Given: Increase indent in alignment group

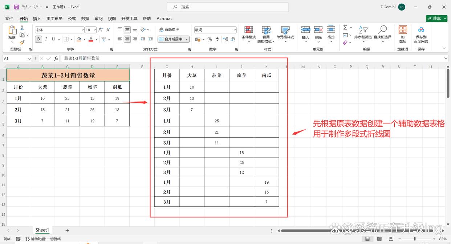Looking at the screenshot, I should 151,39.
